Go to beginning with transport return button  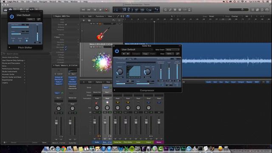[95, 10]
